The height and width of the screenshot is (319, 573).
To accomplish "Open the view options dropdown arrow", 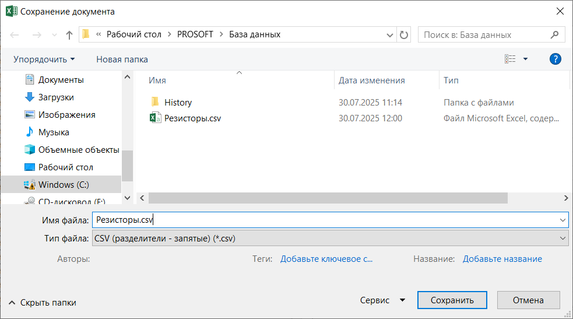I will click(526, 59).
